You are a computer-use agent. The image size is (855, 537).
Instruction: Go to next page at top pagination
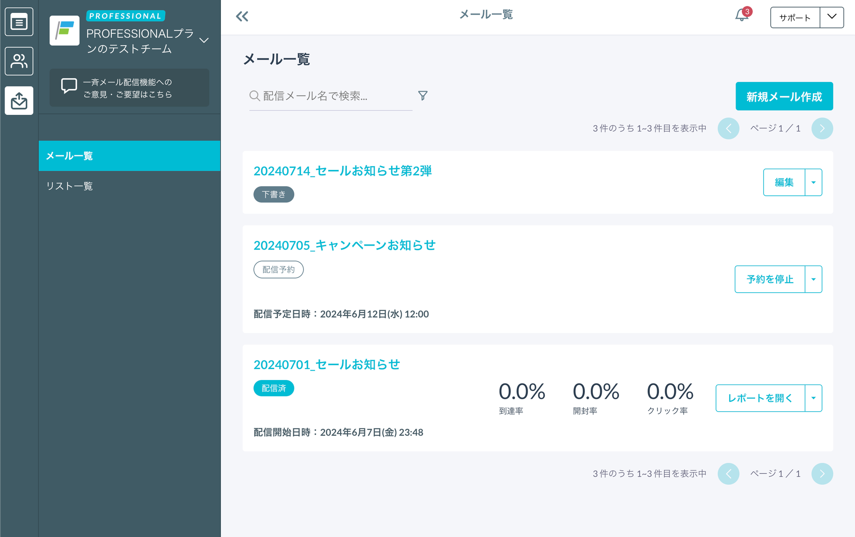[822, 128]
